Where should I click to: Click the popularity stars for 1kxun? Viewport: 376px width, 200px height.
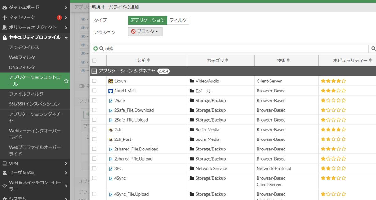333,81
